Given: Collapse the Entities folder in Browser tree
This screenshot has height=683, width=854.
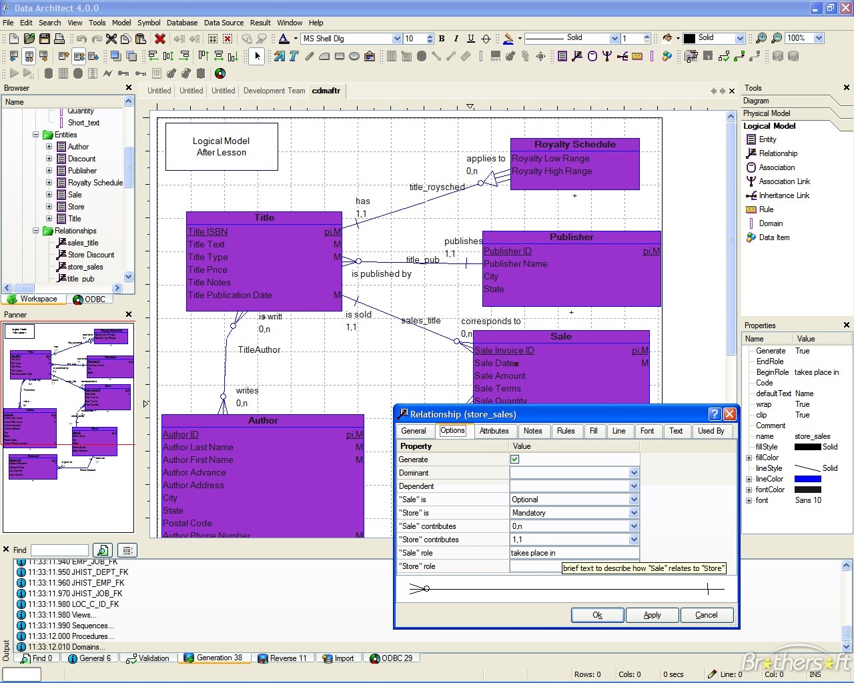Looking at the screenshot, I should click(36, 135).
